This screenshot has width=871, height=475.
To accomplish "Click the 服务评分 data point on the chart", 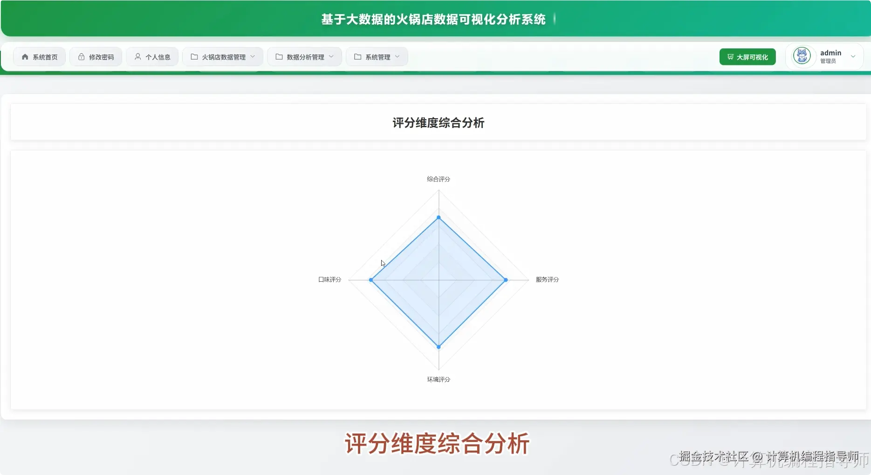I will (x=505, y=280).
